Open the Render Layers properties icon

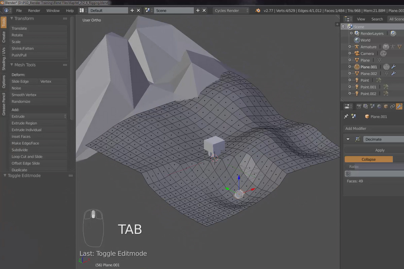click(x=366, y=107)
